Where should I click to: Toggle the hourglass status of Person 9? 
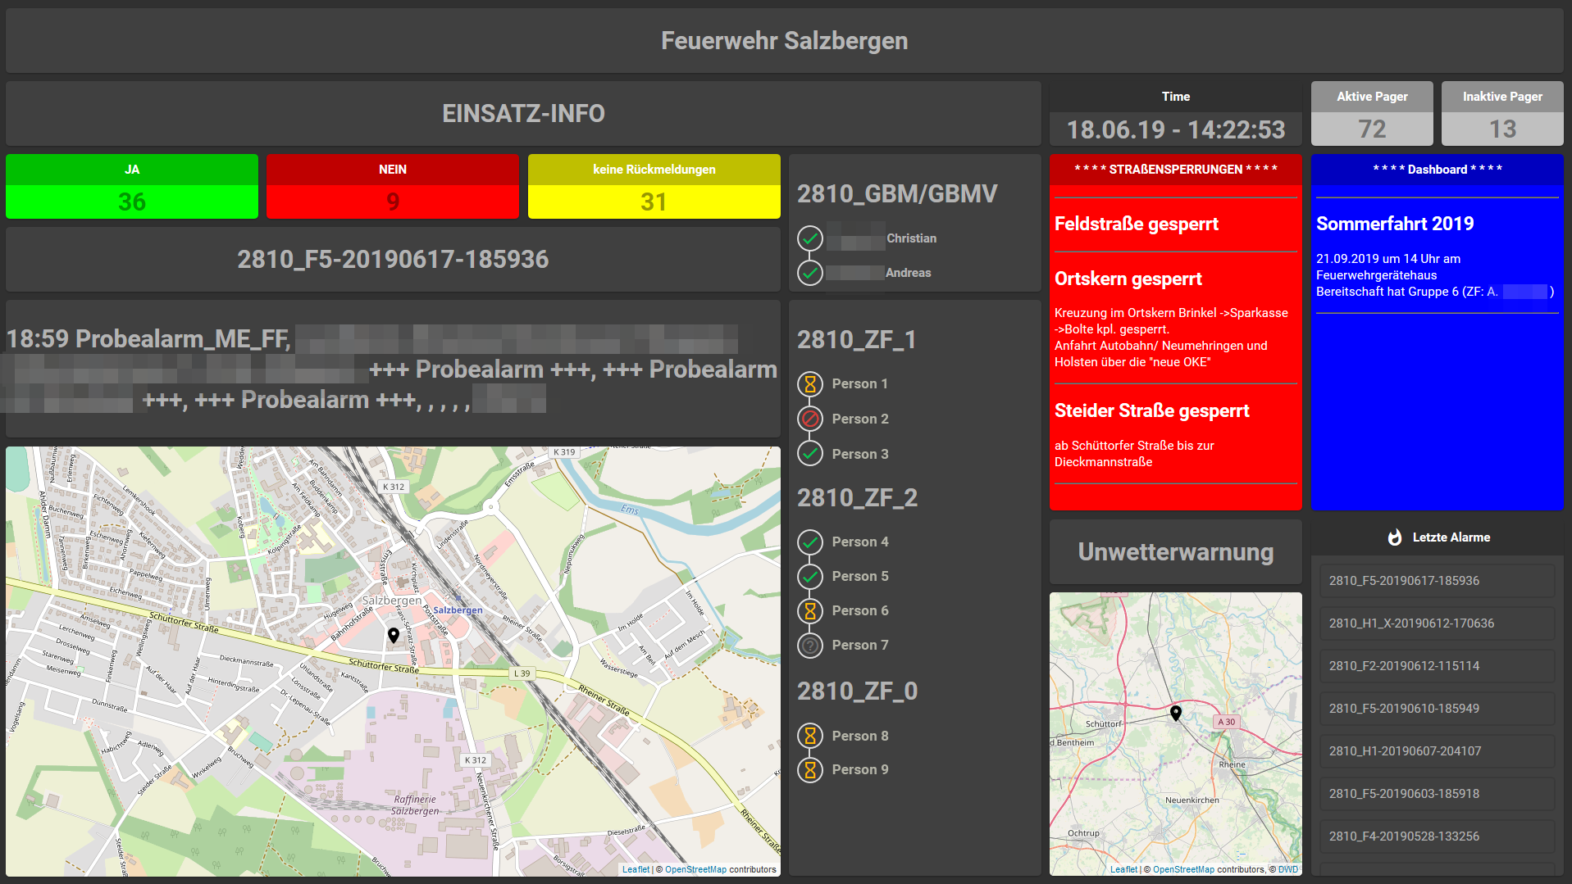tap(809, 770)
